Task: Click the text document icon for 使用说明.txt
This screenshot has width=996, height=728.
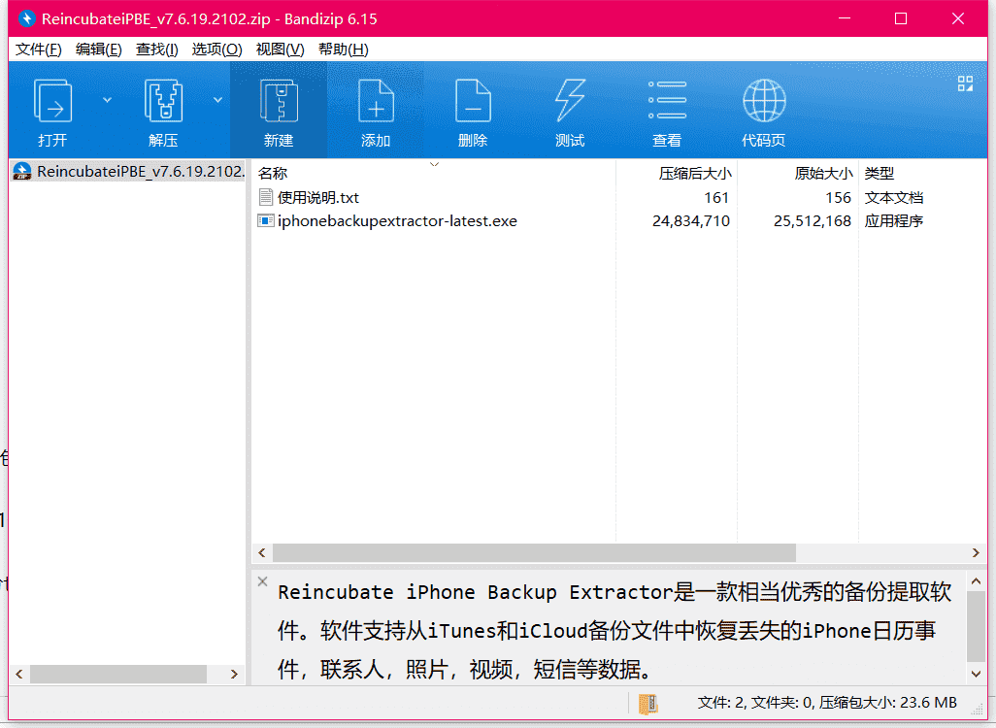Action: coord(266,198)
